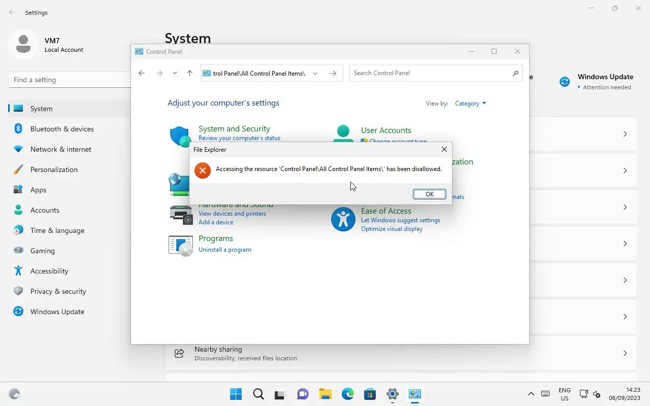Viewport: 650px width, 406px height.
Task: Click the User Accounts person icon
Action: point(343,134)
